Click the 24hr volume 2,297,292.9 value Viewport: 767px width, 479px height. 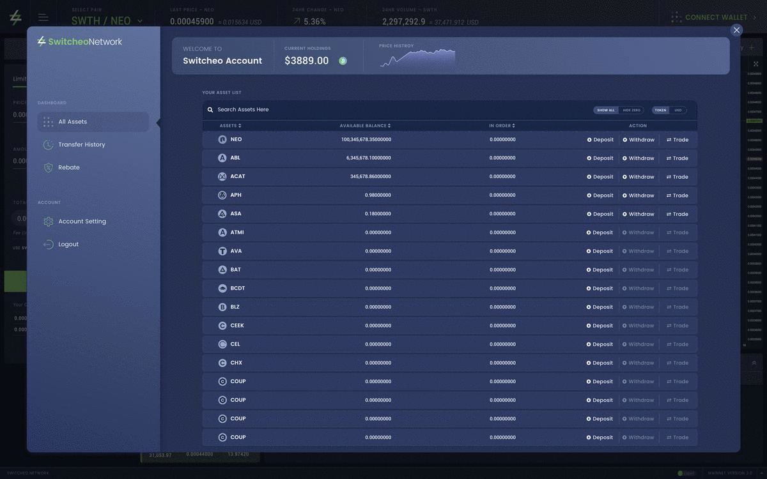[x=404, y=21]
